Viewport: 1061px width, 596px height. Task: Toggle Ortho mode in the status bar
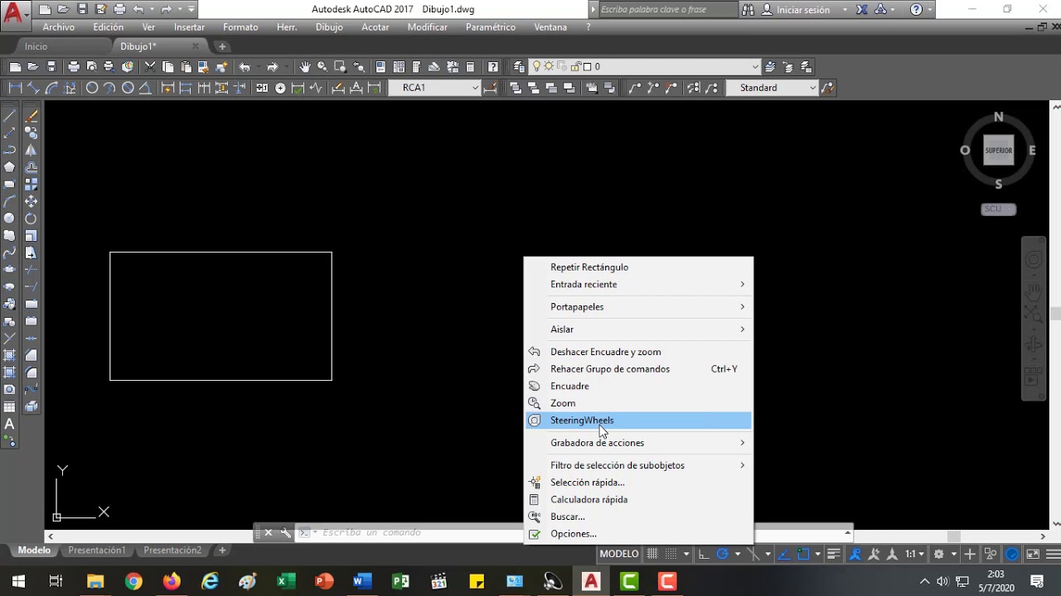click(x=704, y=554)
